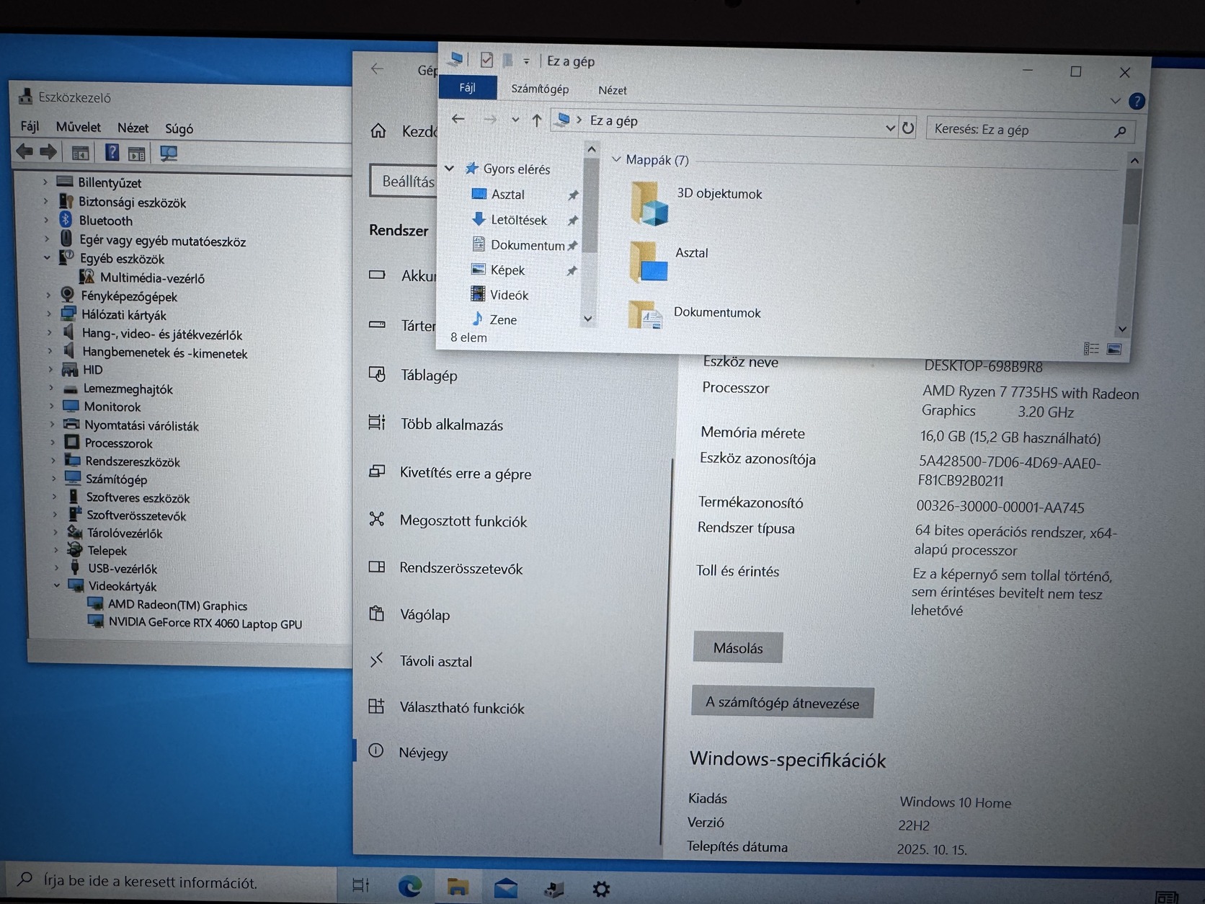Click the Kezdőlap home icon in Settings

tap(378, 130)
